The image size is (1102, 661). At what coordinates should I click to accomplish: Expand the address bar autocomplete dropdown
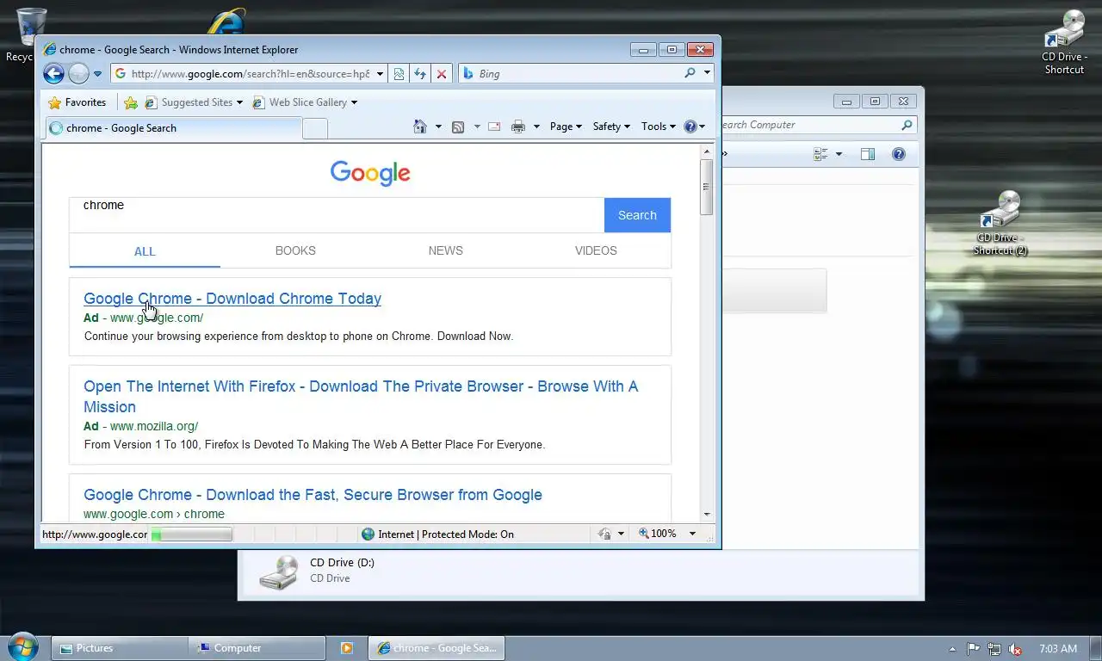(x=380, y=74)
